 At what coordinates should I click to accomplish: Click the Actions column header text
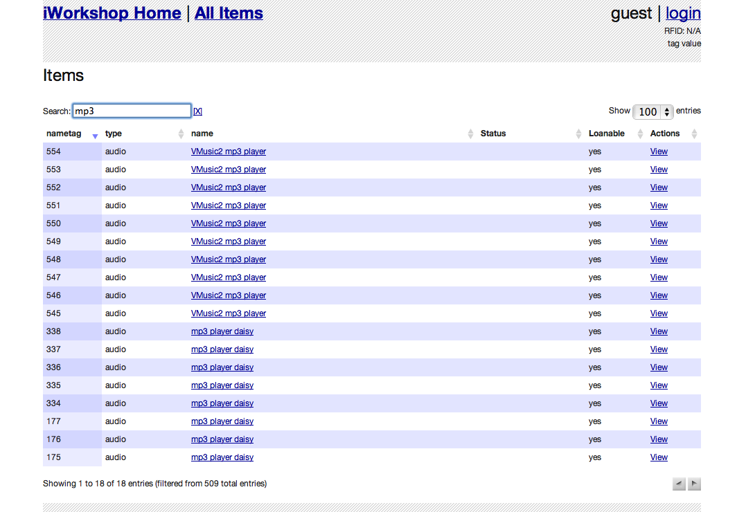tap(665, 134)
